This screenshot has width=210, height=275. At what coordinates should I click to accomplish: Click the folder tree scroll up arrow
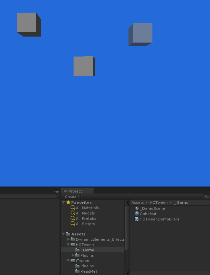[x=127, y=202]
